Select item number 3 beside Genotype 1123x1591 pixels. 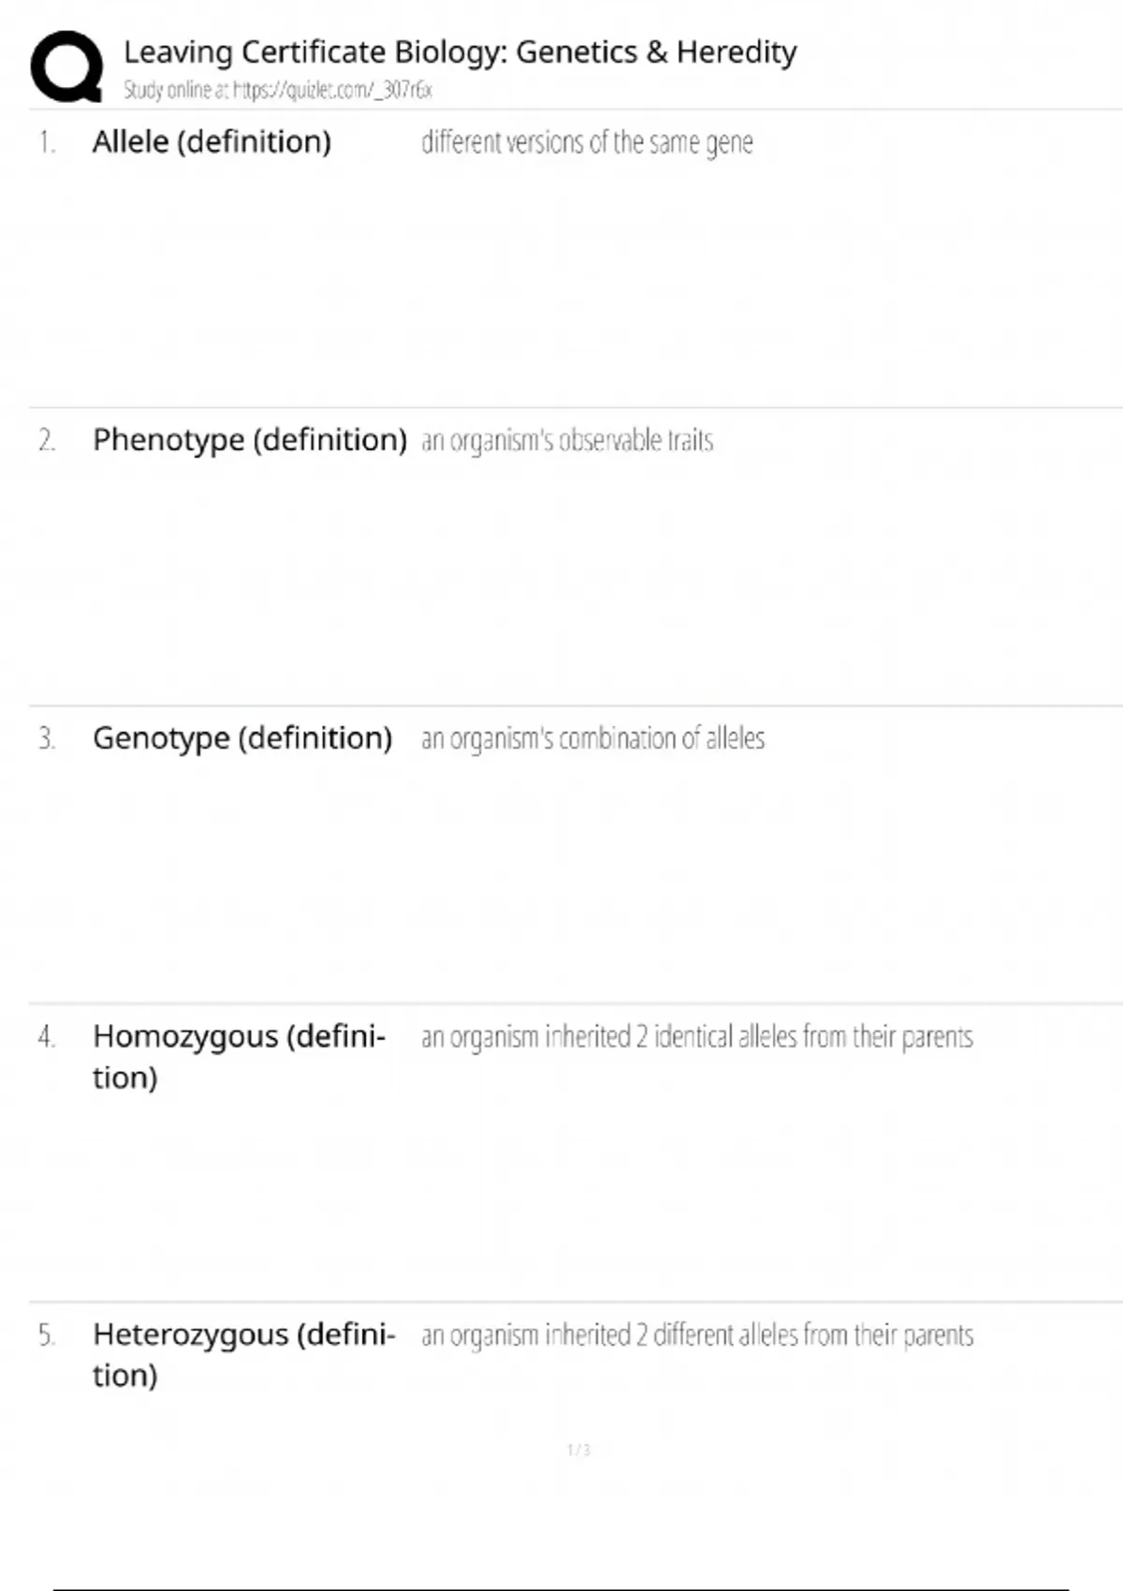click(47, 738)
